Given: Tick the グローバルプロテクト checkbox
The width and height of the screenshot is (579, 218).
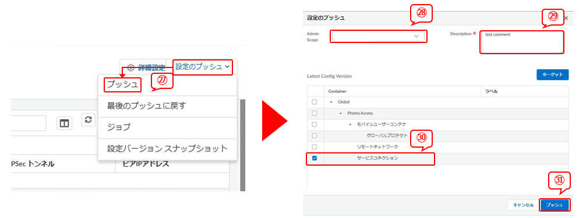Looking at the screenshot, I should pyautogui.click(x=315, y=135).
